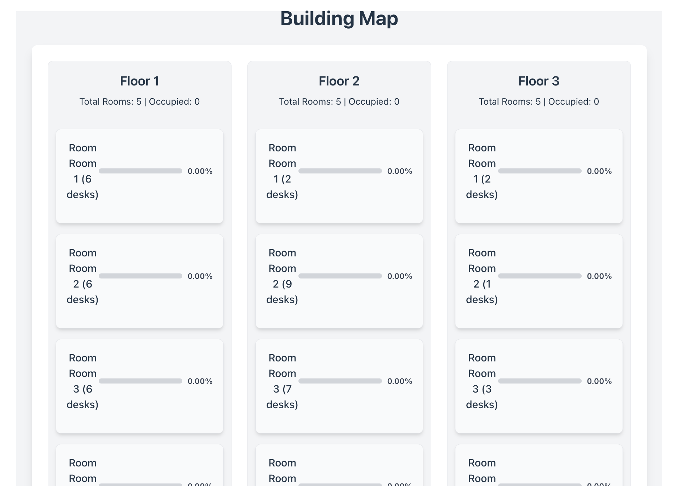Click 0.00% label in Floor 2 Room 1
The width and height of the screenshot is (675, 486).
(x=400, y=171)
